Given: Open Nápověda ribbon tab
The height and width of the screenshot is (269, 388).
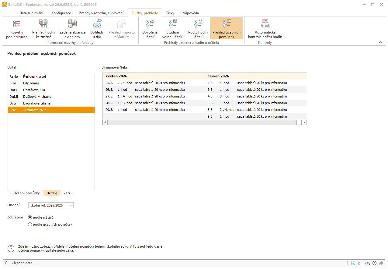Looking at the screenshot, I should pos(191,13).
